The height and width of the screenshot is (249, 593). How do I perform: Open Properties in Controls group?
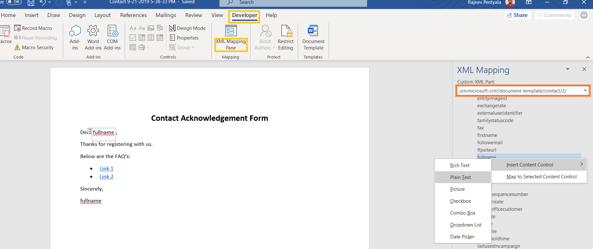point(184,38)
